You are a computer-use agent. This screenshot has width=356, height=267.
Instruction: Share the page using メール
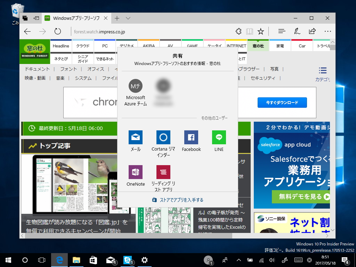pos(135,137)
